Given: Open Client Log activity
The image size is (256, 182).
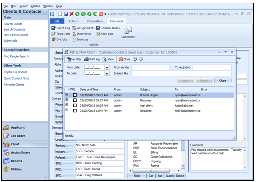Looking at the screenshot, I should 61,28.
